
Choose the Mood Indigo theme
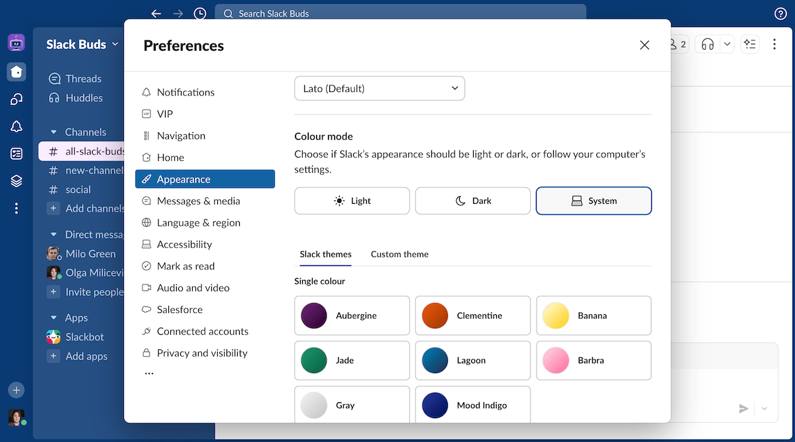click(x=473, y=404)
